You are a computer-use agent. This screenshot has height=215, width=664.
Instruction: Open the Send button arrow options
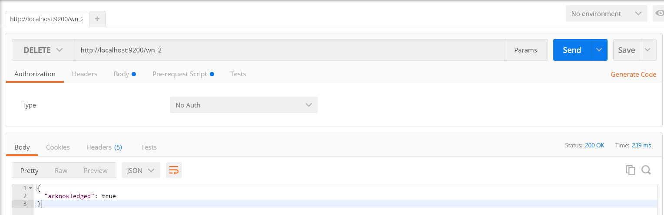(599, 50)
